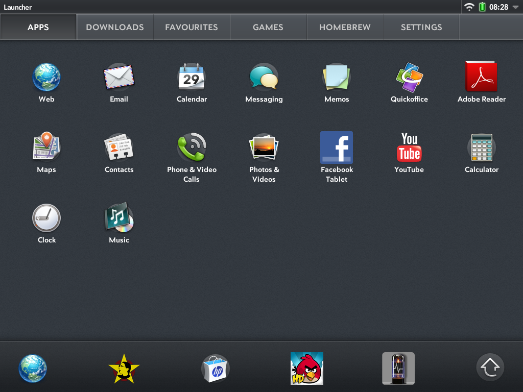Open the Messaging app
The height and width of the screenshot is (392, 523).
tap(264, 77)
